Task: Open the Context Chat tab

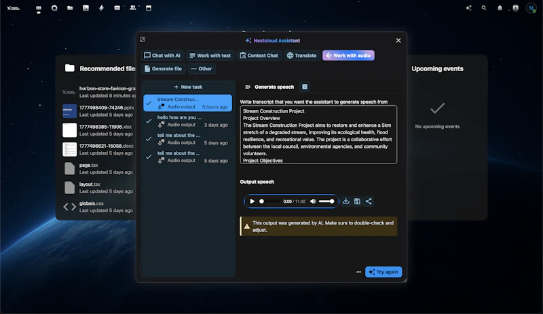Action: pos(259,56)
